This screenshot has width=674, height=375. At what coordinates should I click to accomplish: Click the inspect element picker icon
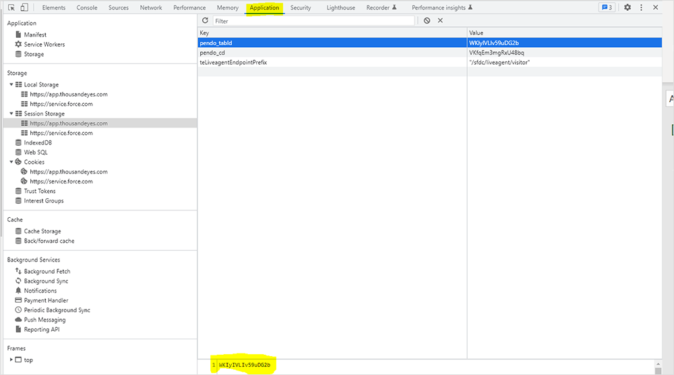pyautogui.click(x=11, y=7)
